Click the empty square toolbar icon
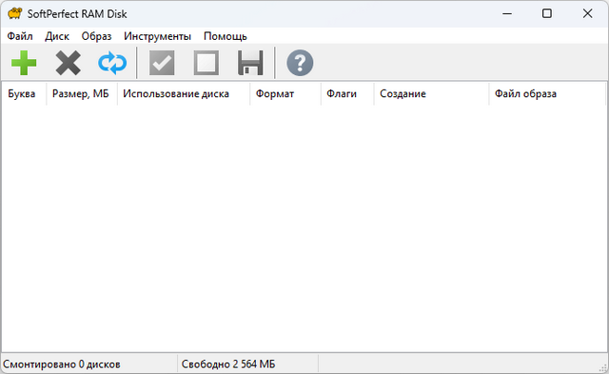The image size is (609, 374). 206,63
